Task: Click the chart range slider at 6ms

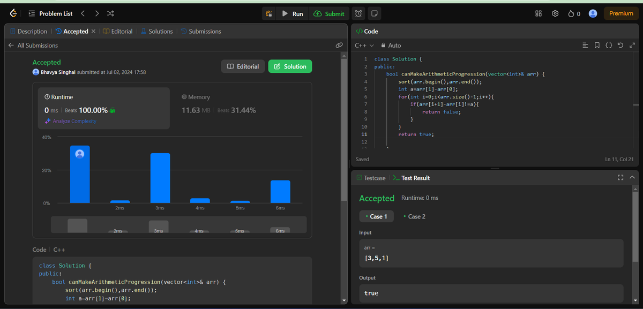Action: [280, 230]
